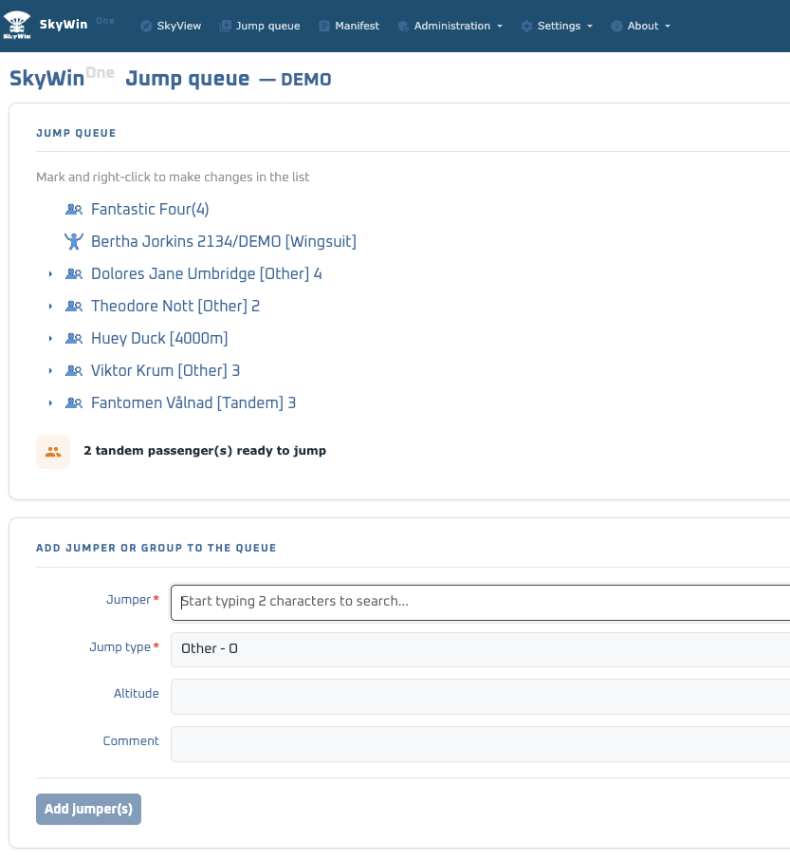
Task: Click the About info icon
Action: point(616,27)
